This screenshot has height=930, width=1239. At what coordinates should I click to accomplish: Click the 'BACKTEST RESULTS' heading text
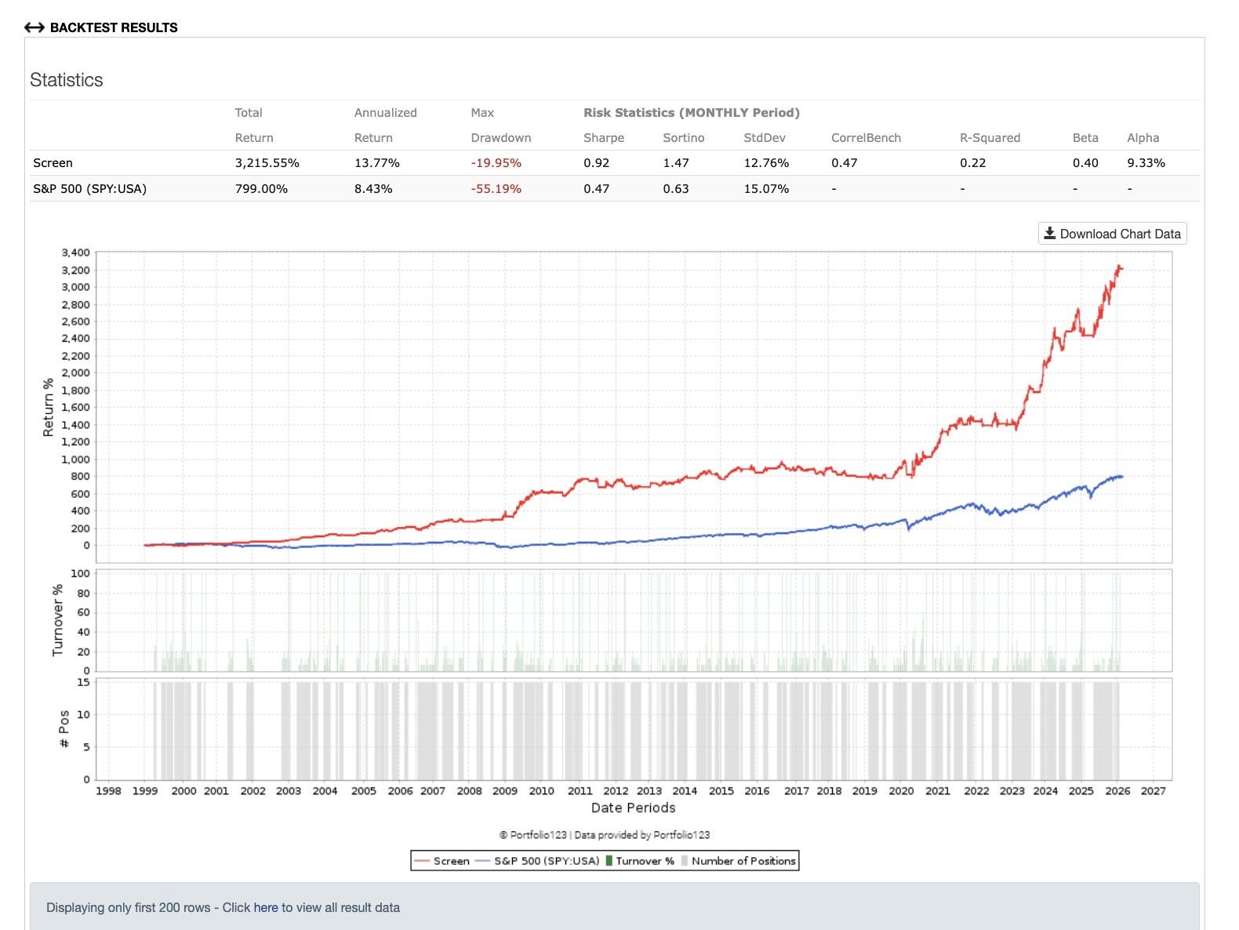pos(114,27)
